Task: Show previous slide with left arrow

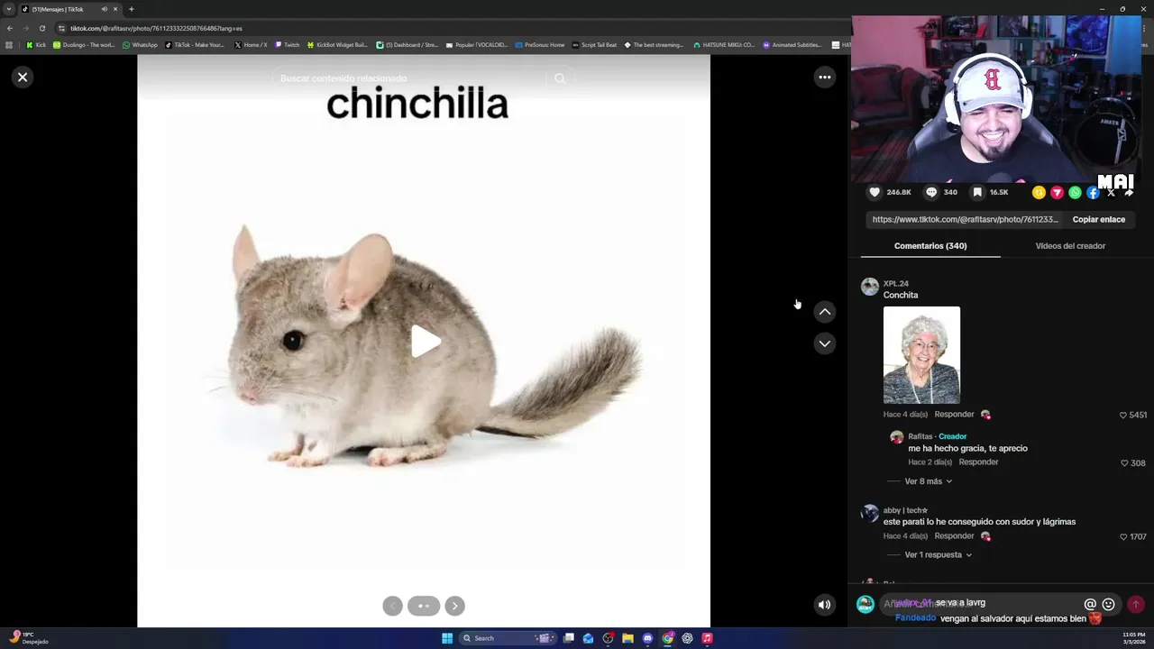Action: [x=392, y=606]
